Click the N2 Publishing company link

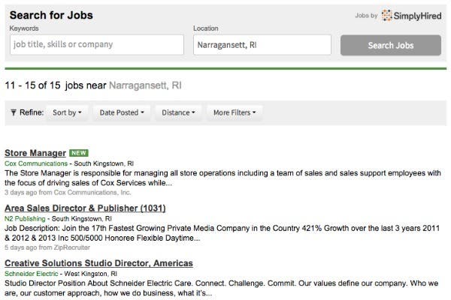pyautogui.click(x=25, y=218)
